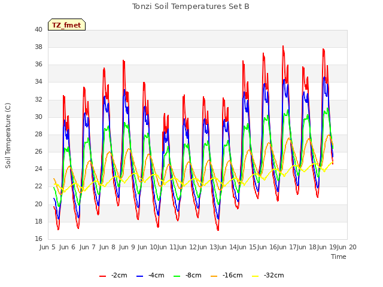This screenshot has height=287, width=383.
Task: Click the Jun 6 date tick label
Action: (67, 247)
